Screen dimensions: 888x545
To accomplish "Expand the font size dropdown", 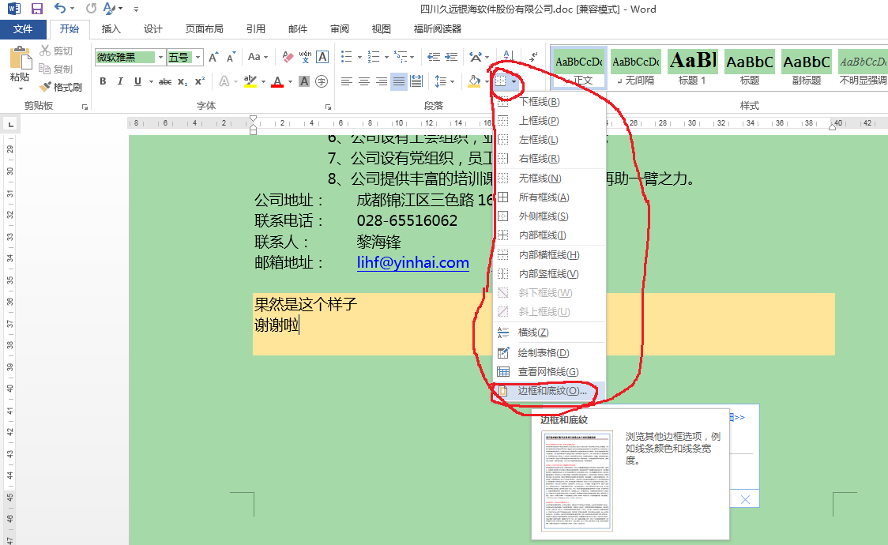I will tap(198, 58).
